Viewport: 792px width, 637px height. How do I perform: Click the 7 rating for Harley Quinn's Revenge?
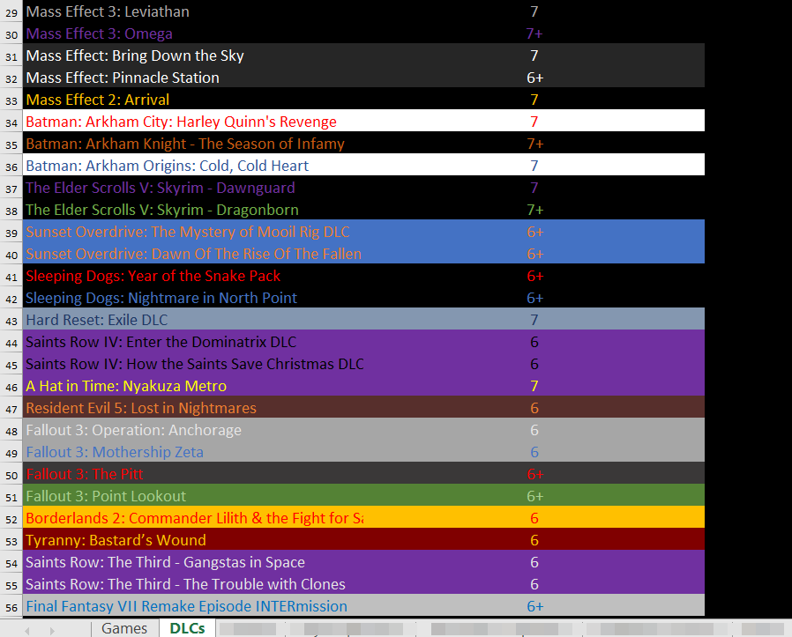(x=534, y=122)
